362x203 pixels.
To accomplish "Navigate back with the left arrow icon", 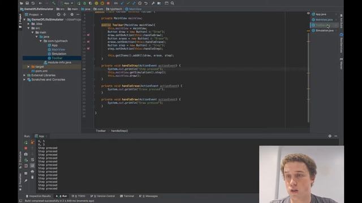I will pos(40,3).
